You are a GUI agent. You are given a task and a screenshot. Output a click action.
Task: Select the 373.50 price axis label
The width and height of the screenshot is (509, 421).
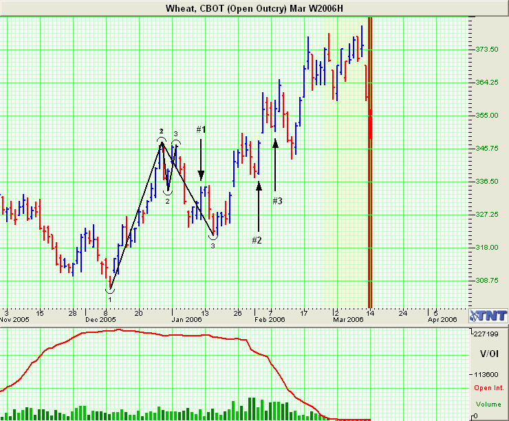(x=486, y=50)
